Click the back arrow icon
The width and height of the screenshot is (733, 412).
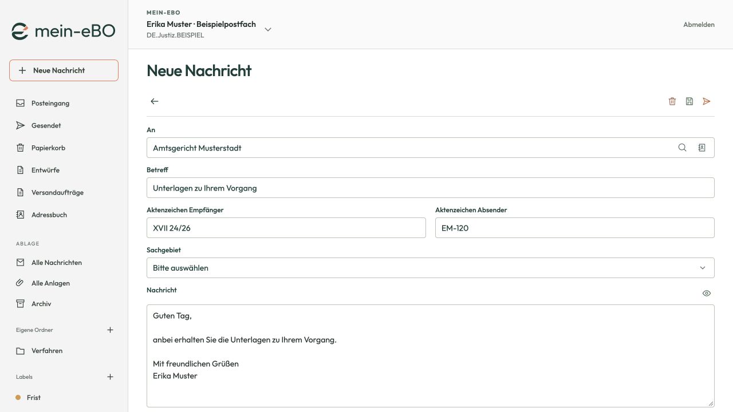point(154,101)
